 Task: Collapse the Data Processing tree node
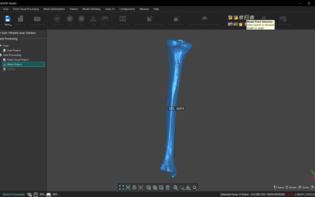[1, 55]
